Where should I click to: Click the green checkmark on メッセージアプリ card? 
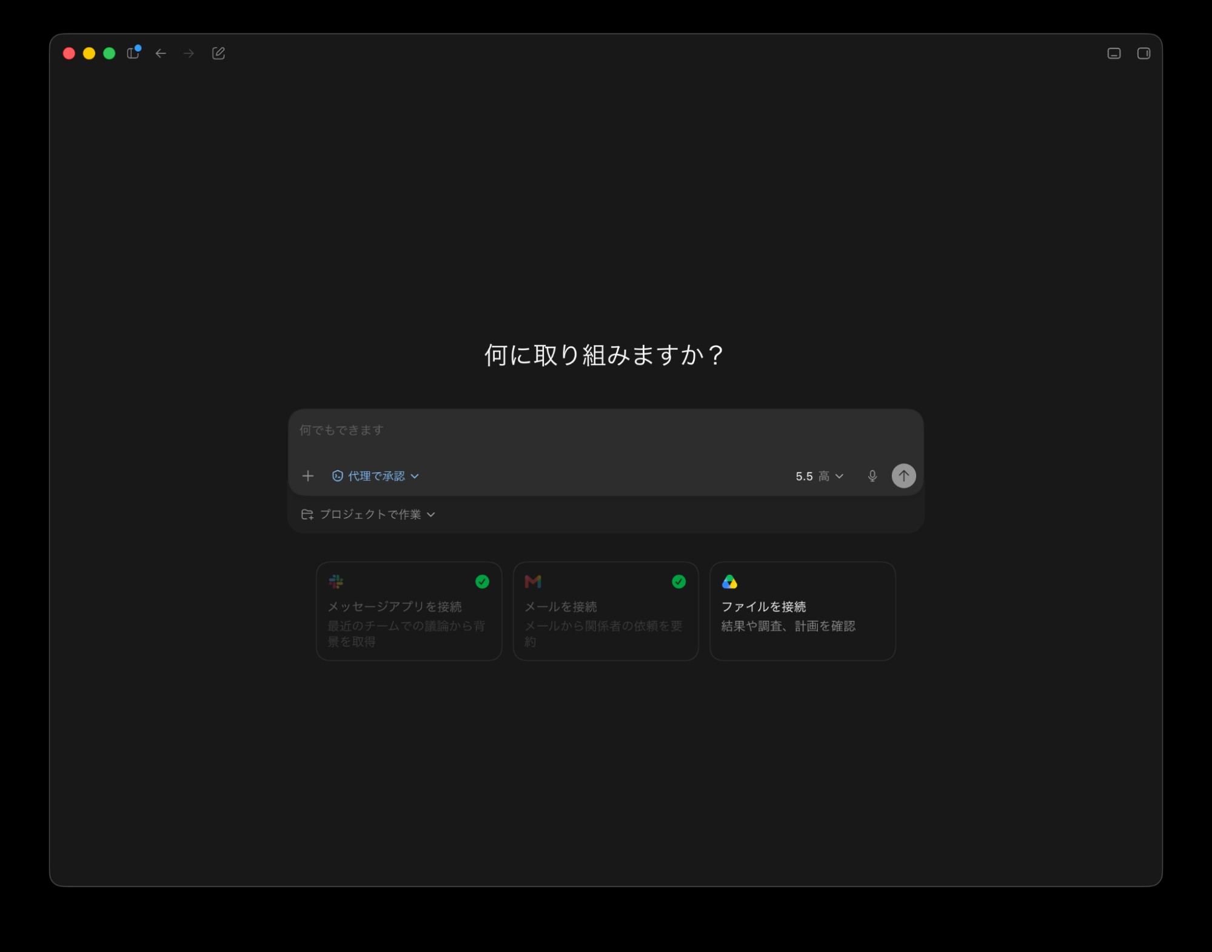(x=482, y=582)
